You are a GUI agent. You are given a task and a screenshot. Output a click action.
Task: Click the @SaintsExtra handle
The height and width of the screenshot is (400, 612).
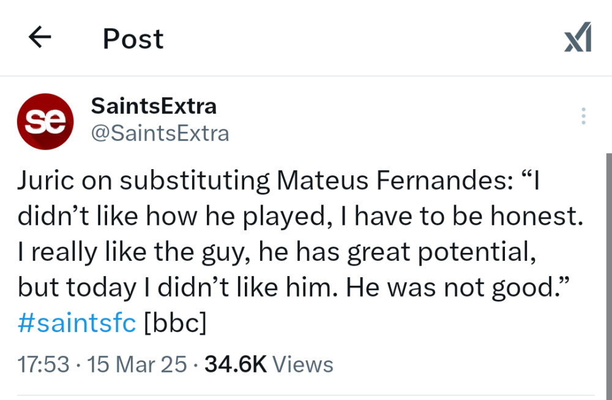160,133
